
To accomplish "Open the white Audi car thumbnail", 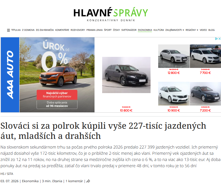I will 174,56.
